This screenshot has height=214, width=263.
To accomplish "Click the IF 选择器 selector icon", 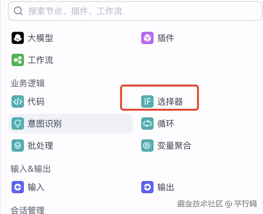I will (147, 101).
